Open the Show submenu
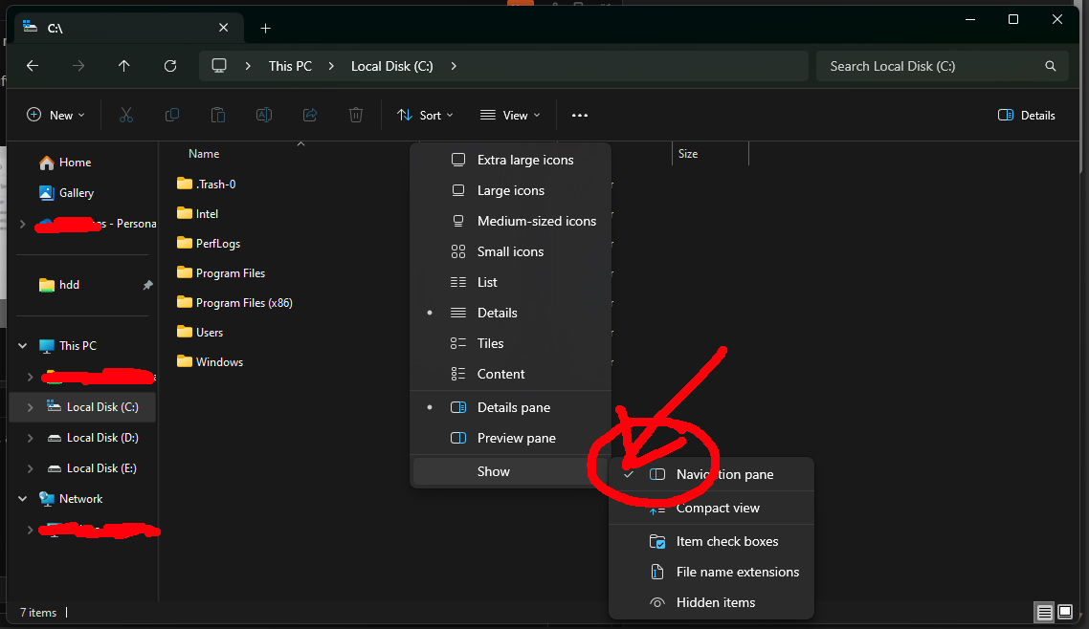The width and height of the screenshot is (1089, 629). click(510, 471)
